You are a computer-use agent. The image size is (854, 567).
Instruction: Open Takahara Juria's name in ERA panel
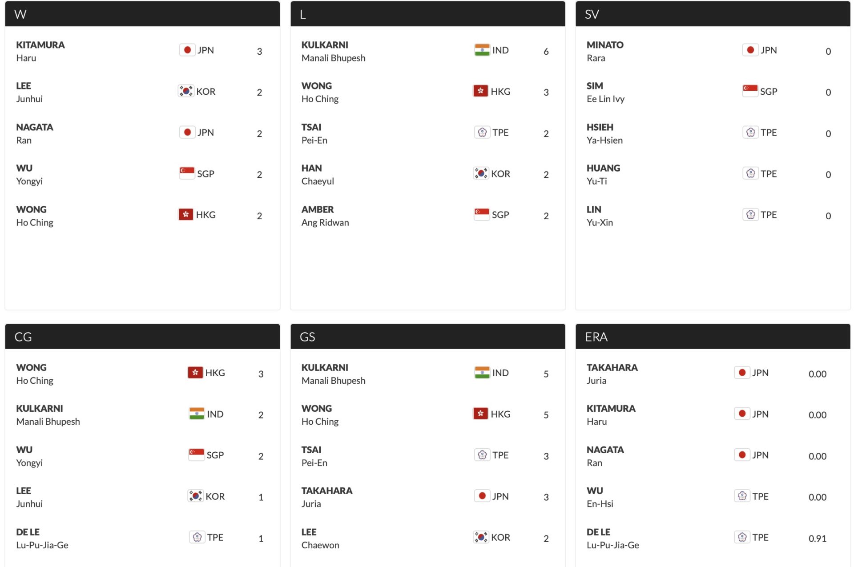pyautogui.click(x=612, y=374)
